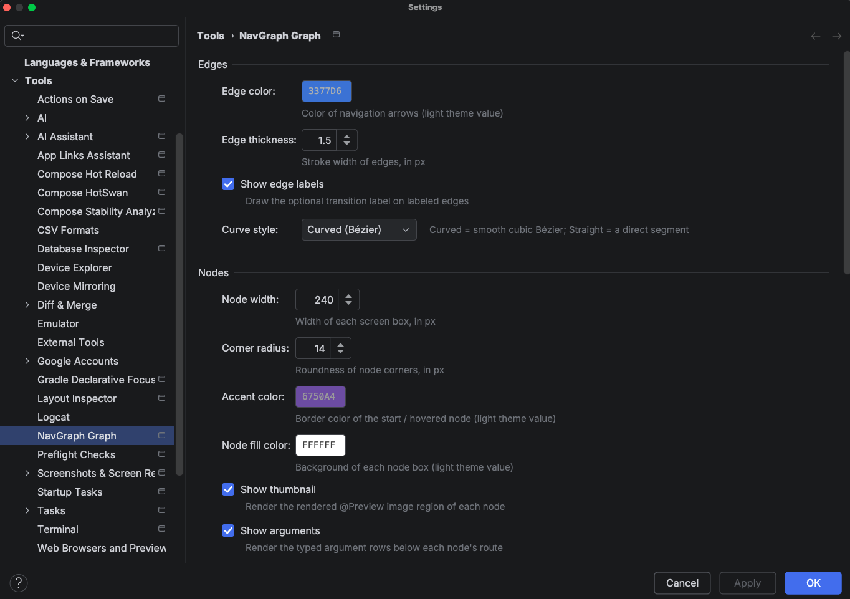This screenshot has height=599, width=850.
Task: Open Web Browsers and Preview settings
Action: [102, 548]
